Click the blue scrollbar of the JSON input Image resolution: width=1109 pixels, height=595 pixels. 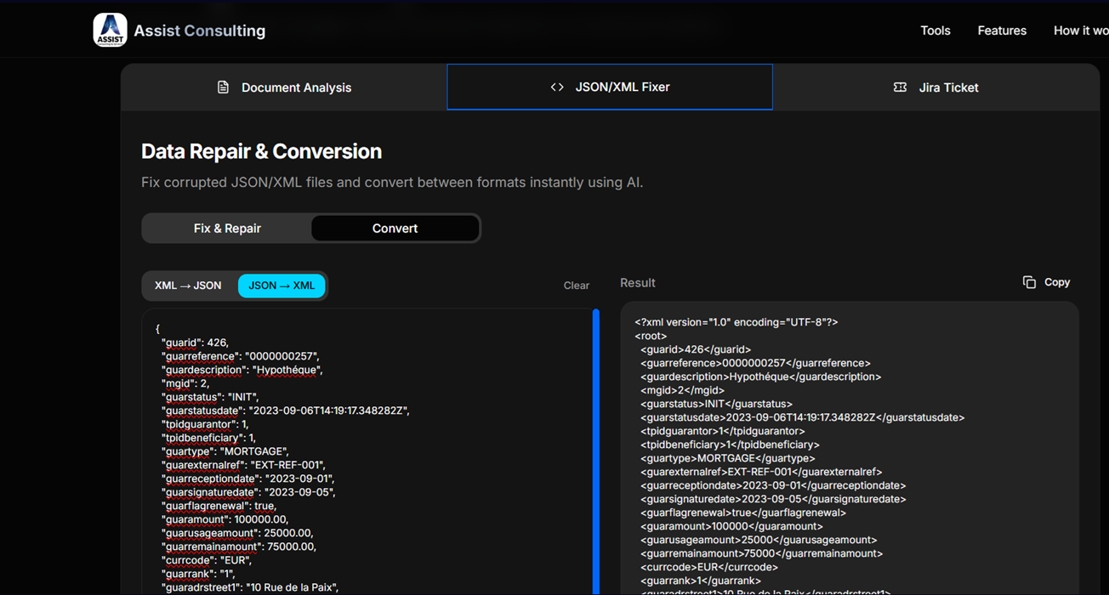[596, 450]
